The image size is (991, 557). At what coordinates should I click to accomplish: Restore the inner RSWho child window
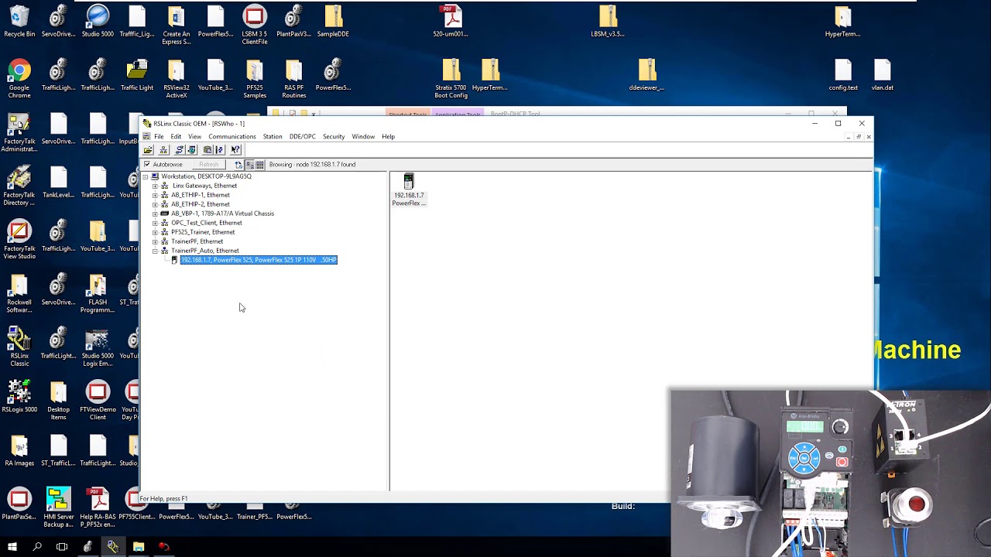tap(859, 137)
